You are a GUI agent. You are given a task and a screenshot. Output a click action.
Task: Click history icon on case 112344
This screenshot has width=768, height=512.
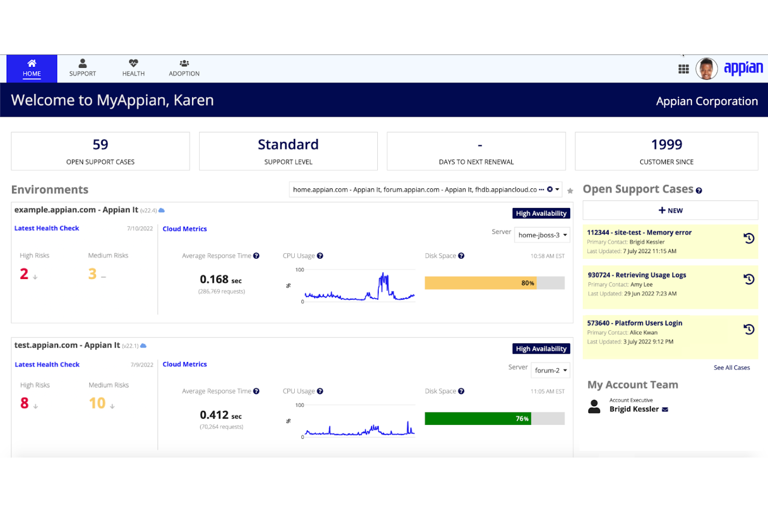(x=749, y=238)
